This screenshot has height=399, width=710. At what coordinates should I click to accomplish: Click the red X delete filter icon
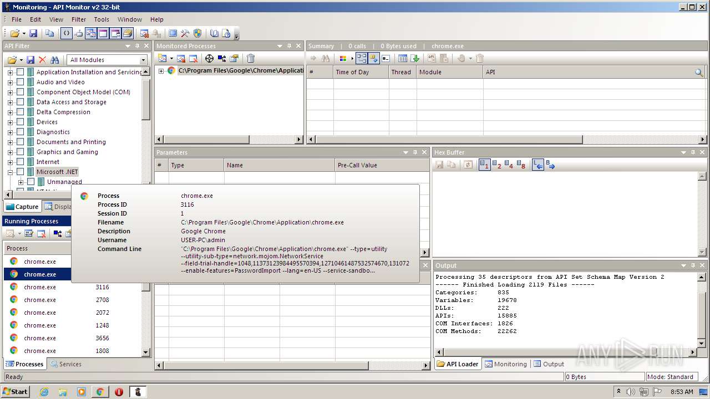[x=42, y=60]
